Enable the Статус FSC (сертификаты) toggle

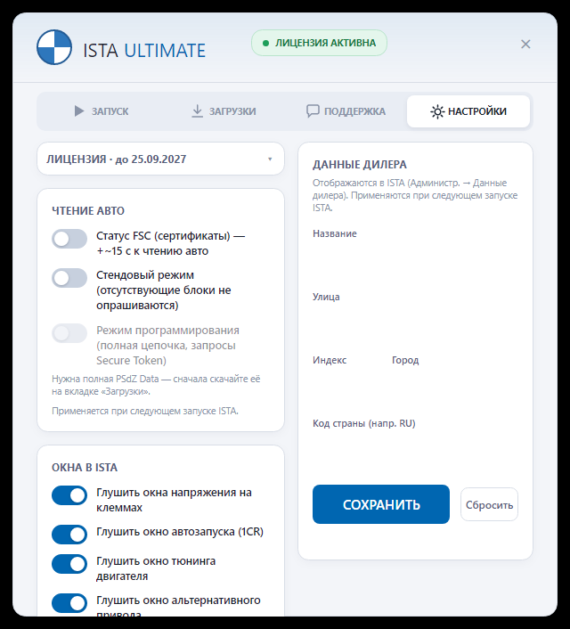(69, 239)
